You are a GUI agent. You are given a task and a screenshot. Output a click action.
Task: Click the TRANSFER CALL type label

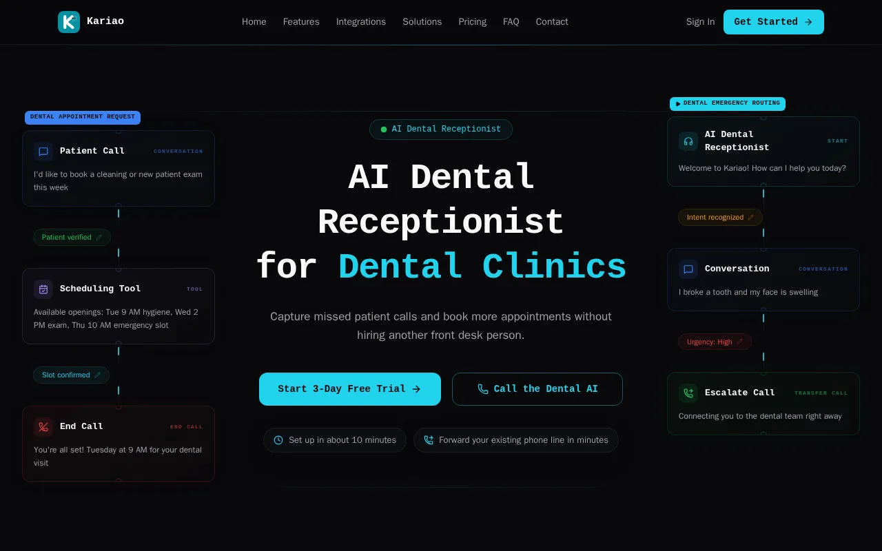(821, 393)
